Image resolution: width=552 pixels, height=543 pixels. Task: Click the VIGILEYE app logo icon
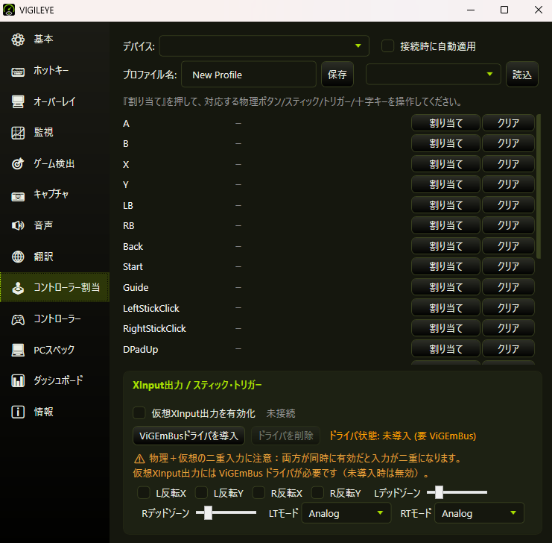click(9, 10)
